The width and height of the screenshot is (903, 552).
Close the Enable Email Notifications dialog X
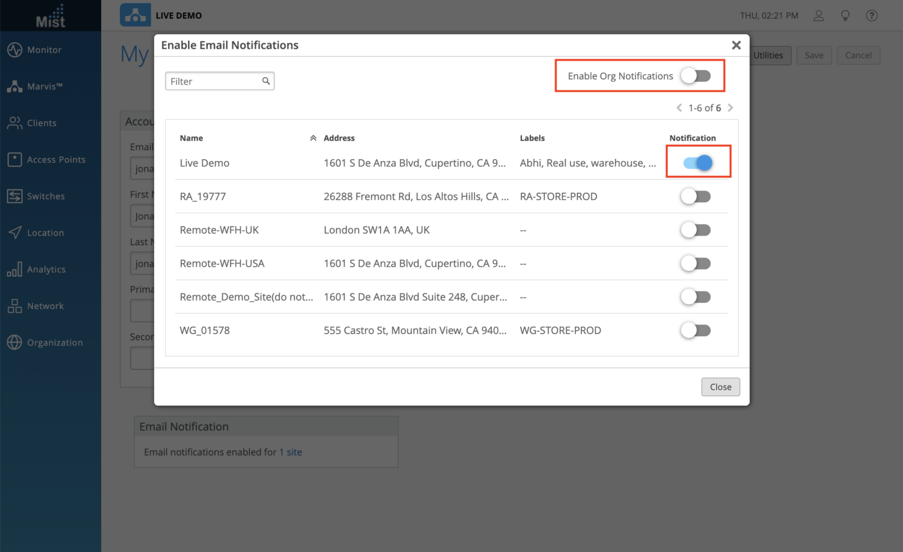[736, 45]
